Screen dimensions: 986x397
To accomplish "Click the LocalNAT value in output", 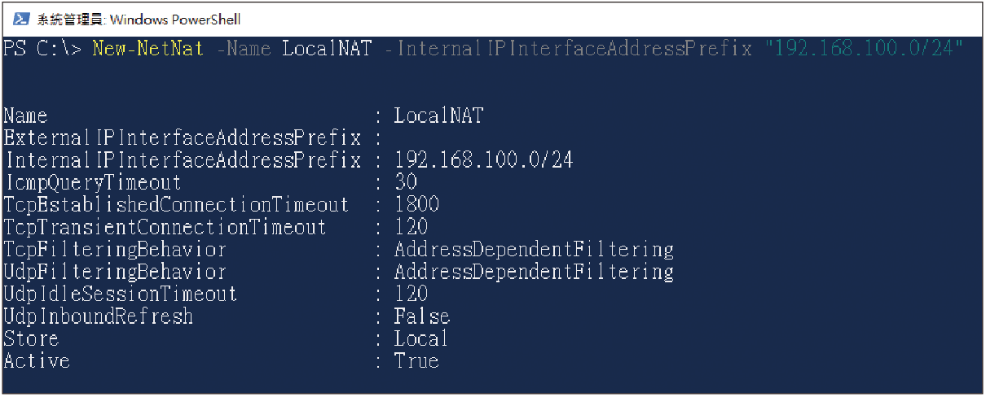I will [x=439, y=116].
